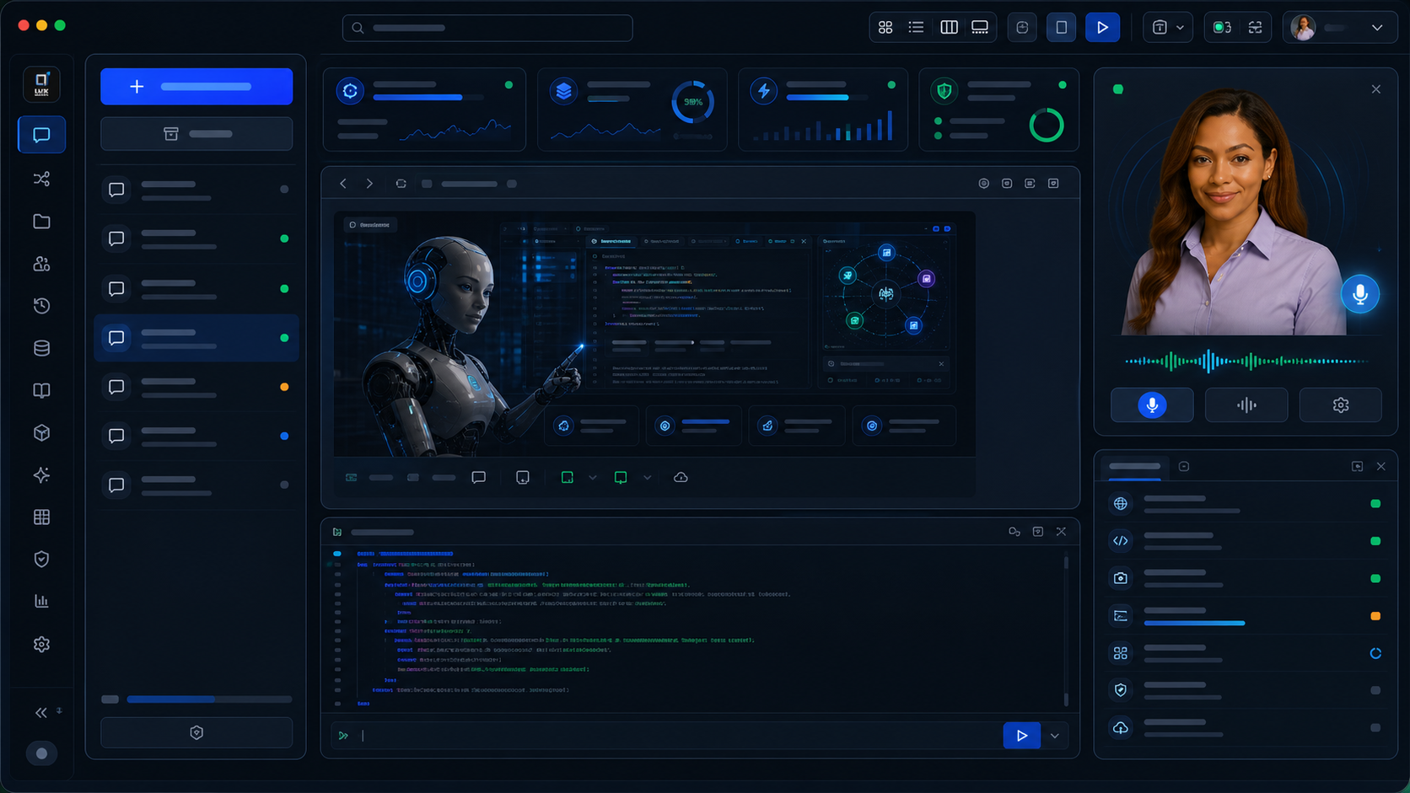
Task: Toggle the round dark button at sidebar bottom
Action: pos(41,753)
